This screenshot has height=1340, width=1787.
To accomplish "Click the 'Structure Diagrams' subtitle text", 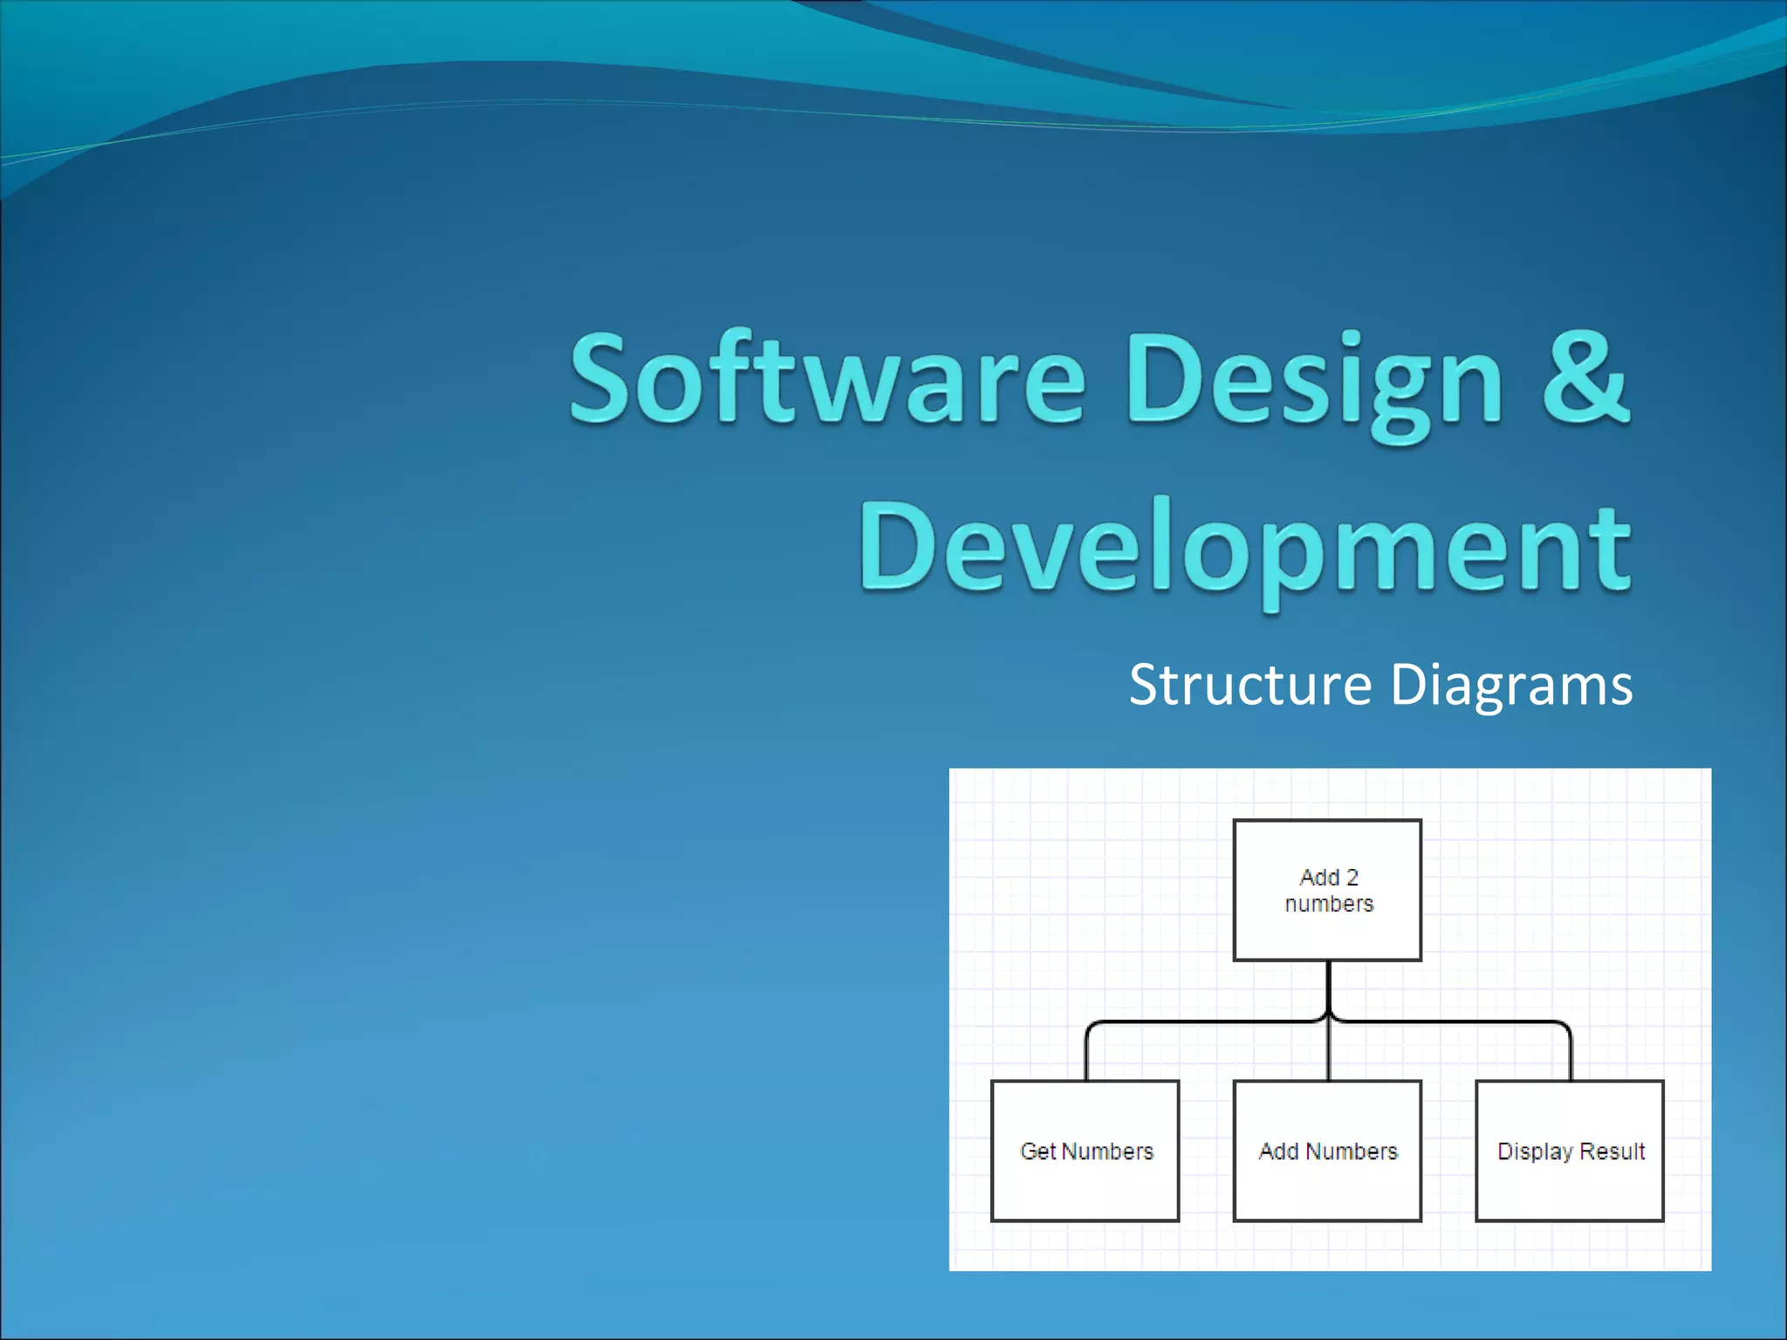I will 1380,684.
